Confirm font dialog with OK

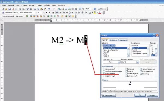point(140,95)
